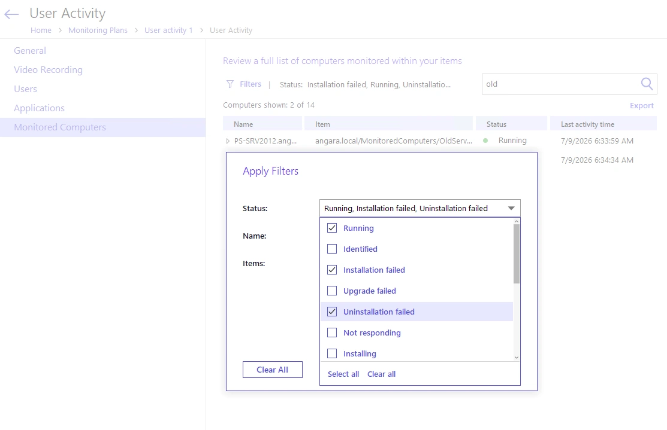Click angara.local/MonitoredComputers/OldServ... item cell
The width and height of the screenshot is (667, 430).
coord(394,141)
